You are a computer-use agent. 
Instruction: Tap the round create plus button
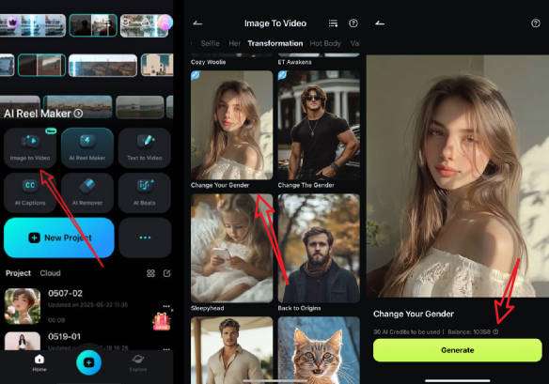[x=88, y=362]
